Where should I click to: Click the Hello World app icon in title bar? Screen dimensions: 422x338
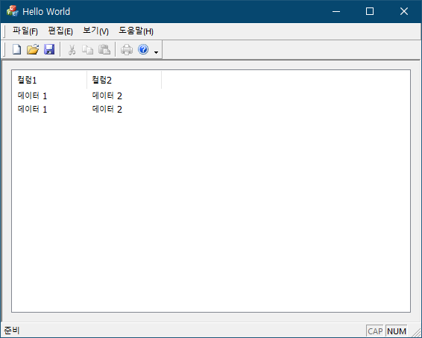click(x=13, y=11)
